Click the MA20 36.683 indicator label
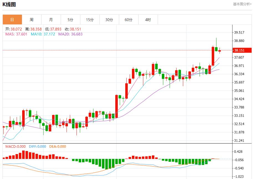This screenshot has height=179, width=253. 70,34
